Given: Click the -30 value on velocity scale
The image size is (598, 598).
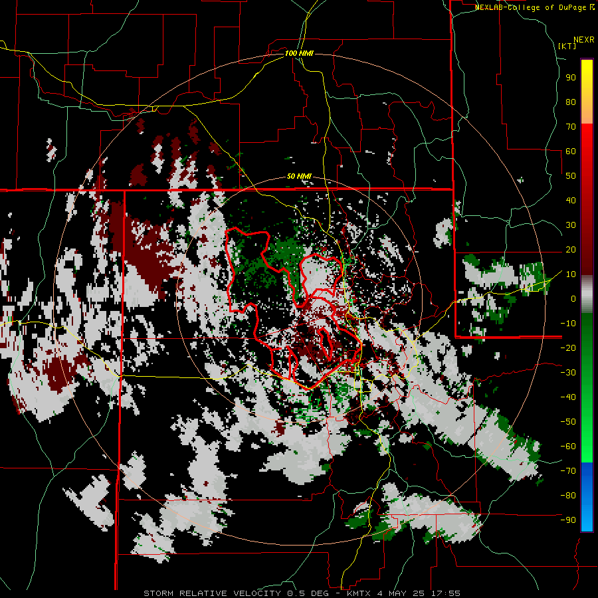Looking at the screenshot, I should (568, 373).
